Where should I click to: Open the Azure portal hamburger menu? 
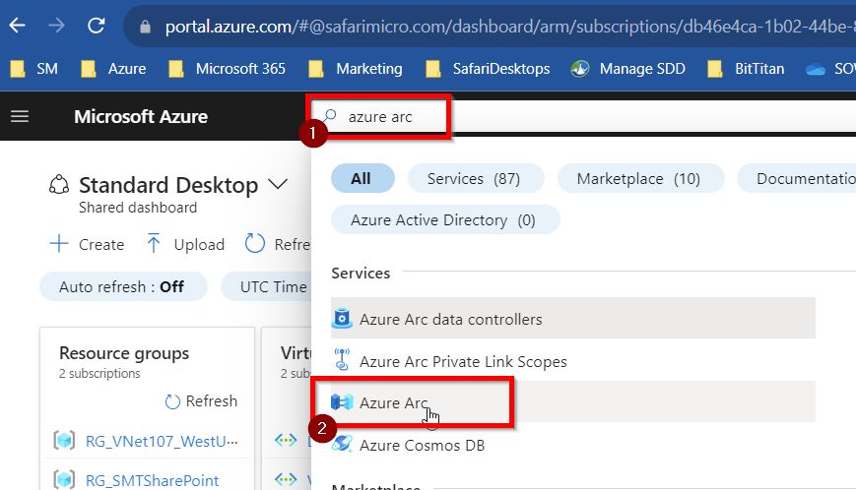pyautogui.click(x=20, y=116)
